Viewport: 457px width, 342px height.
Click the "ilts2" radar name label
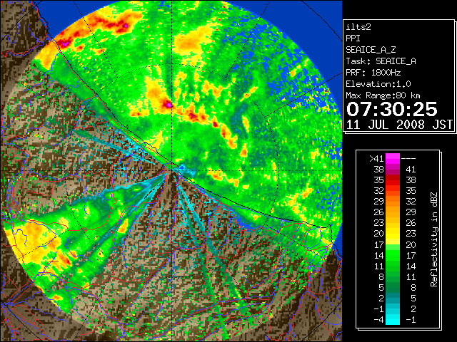coord(358,27)
